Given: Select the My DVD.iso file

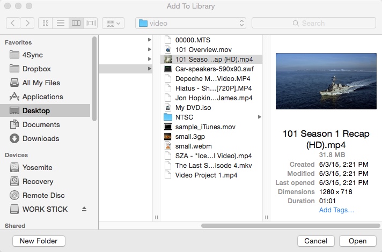Looking at the screenshot, I should coord(211,107).
